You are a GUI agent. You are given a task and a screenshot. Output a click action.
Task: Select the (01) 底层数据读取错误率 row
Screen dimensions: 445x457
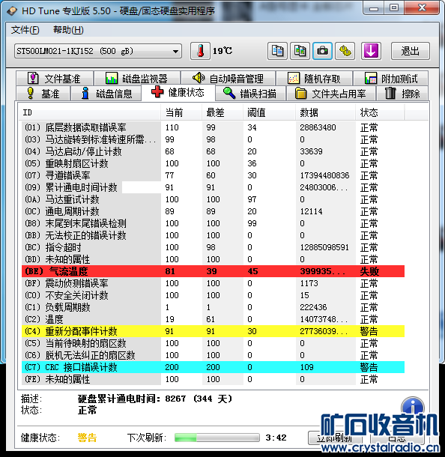[x=213, y=127]
